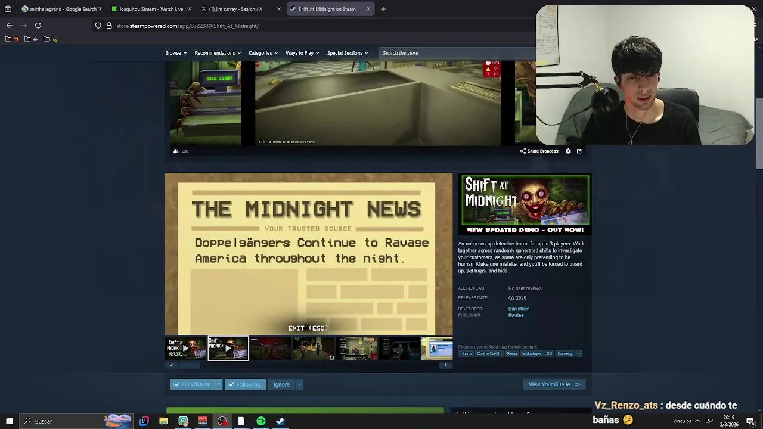Open Special Sections dropdown
Screen dimensions: 763x429
pyautogui.click(x=348, y=53)
